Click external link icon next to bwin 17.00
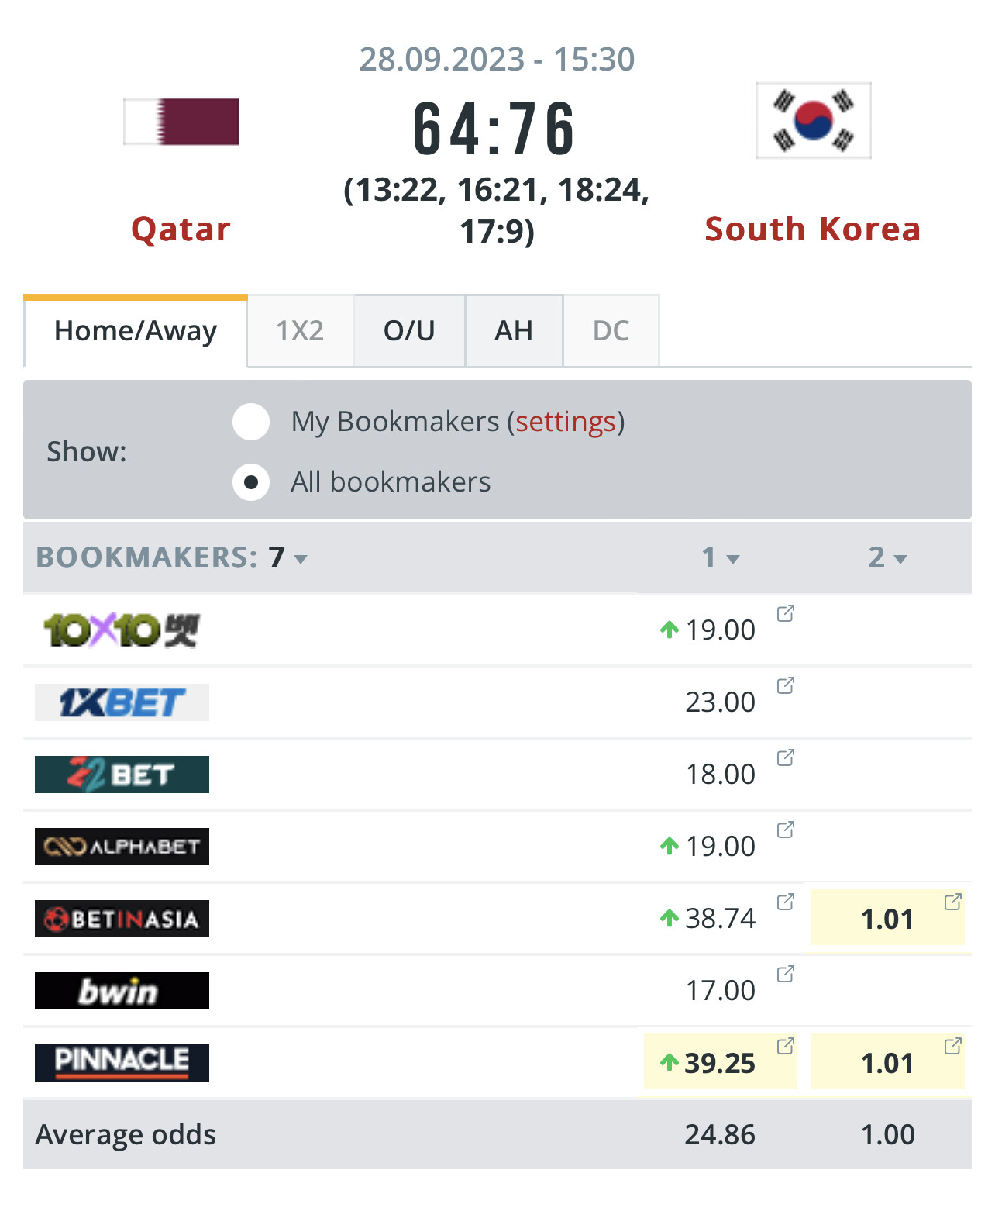Screen dimensions: 995x1218 785,975
